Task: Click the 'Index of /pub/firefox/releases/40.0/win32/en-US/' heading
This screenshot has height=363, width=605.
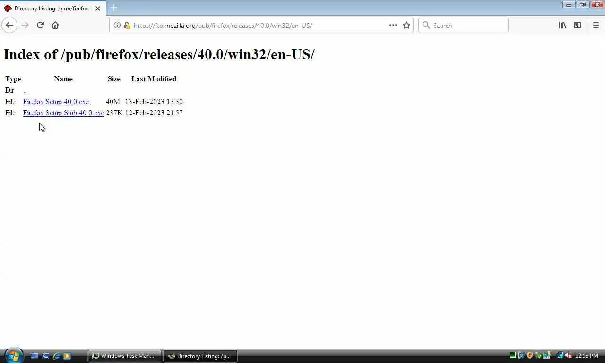Action: click(x=159, y=54)
